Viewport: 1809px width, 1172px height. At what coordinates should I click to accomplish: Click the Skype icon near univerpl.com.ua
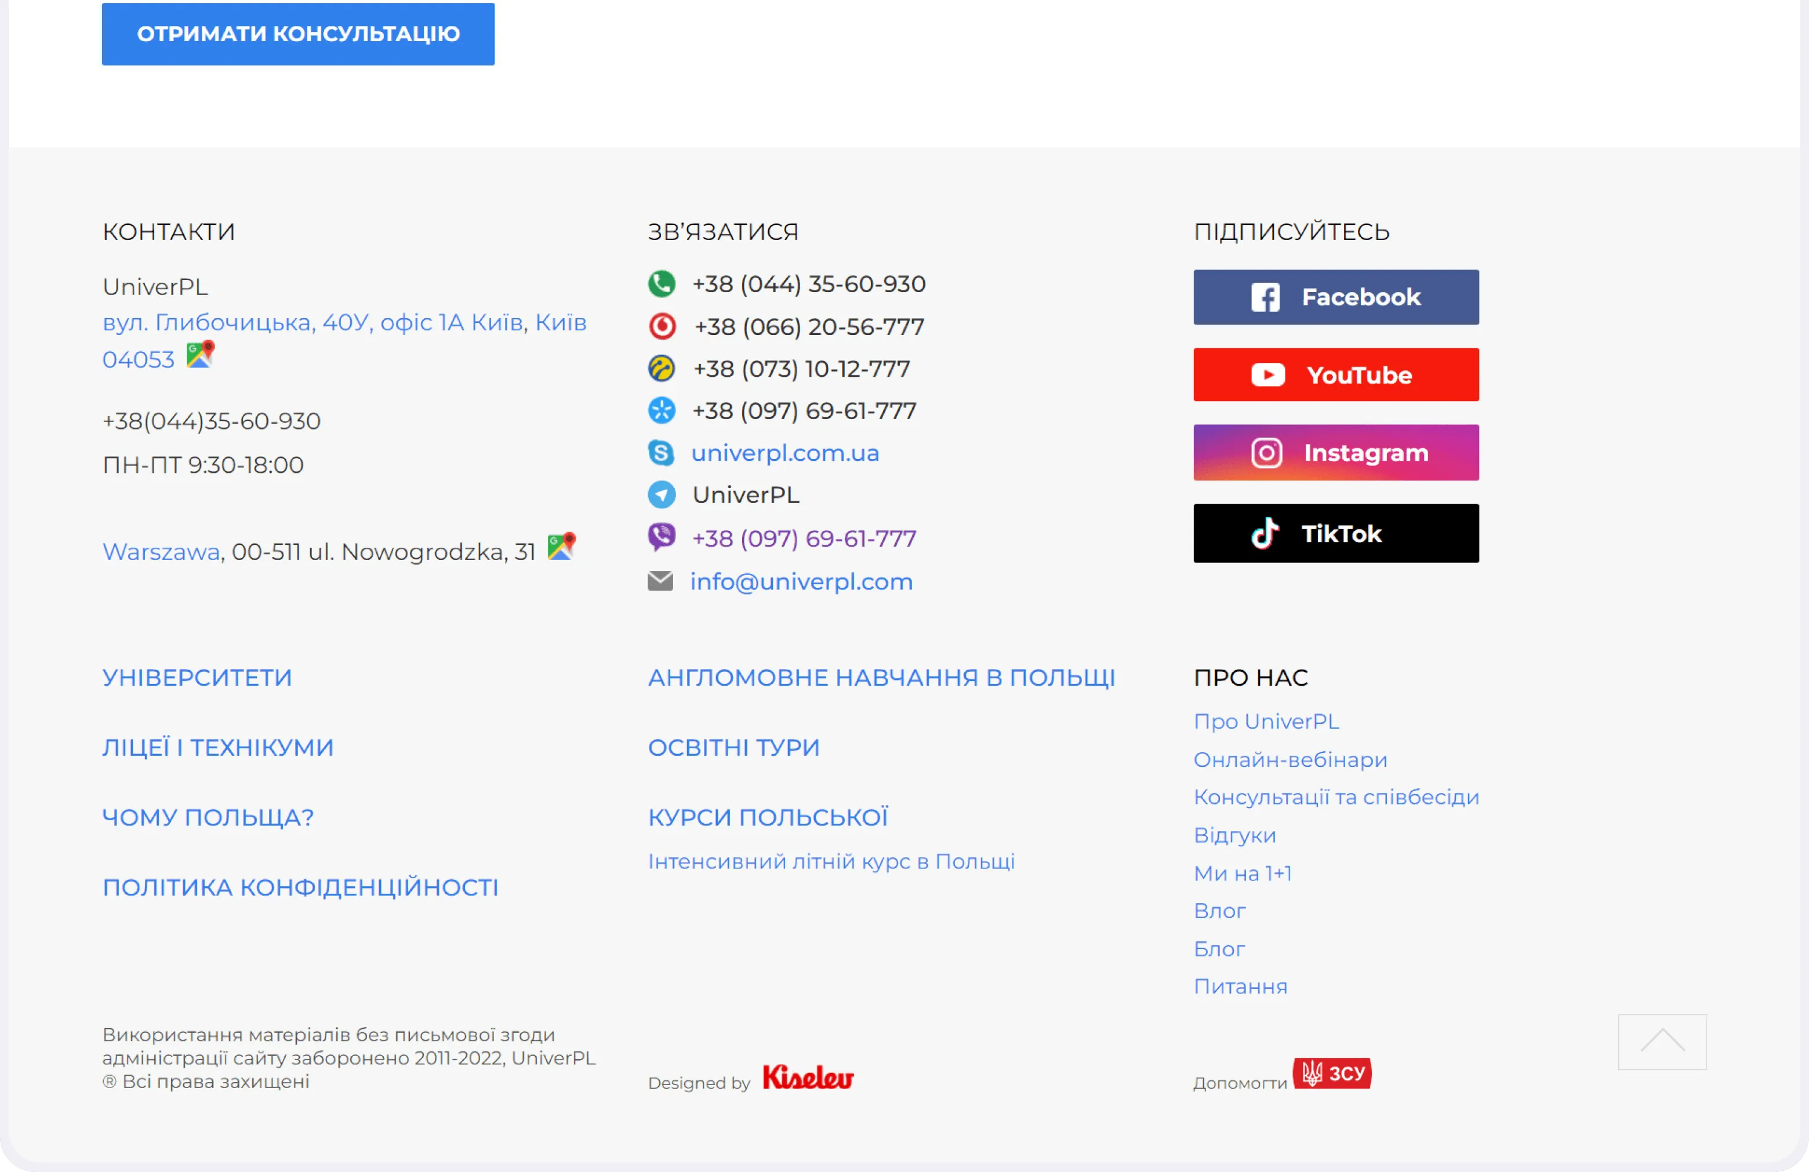point(662,453)
